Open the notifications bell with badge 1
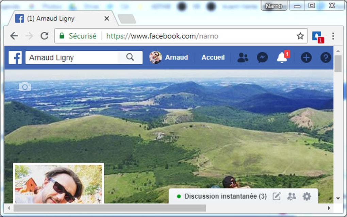Viewport: 347px width, 217px height. click(282, 57)
